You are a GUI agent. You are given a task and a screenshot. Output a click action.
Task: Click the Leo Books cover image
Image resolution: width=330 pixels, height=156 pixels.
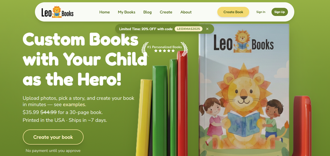(x=244, y=90)
